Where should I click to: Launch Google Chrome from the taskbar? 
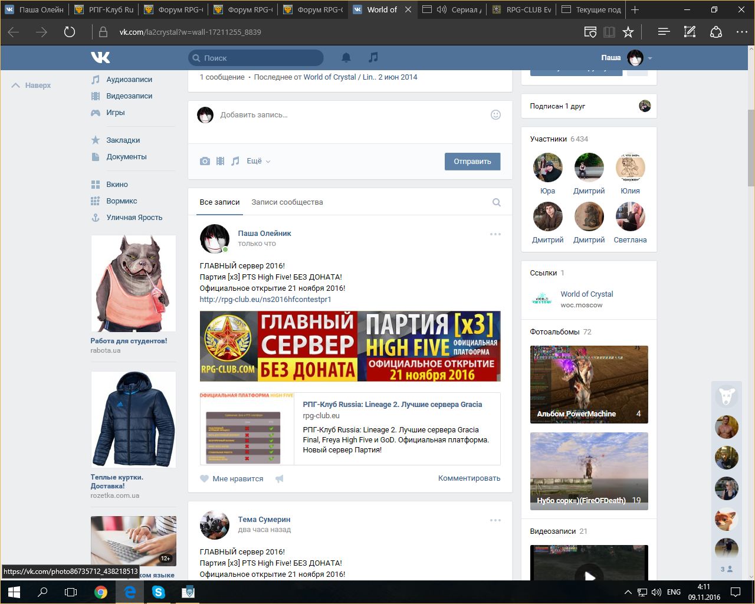tap(101, 592)
